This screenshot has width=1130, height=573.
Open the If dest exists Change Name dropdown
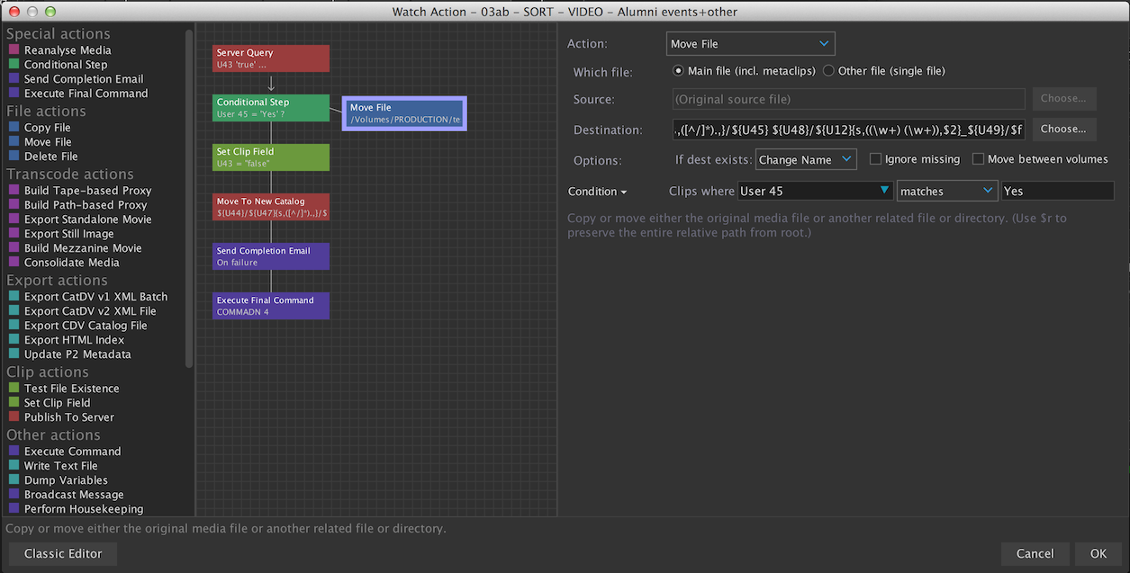pyautogui.click(x=805, y=159)
